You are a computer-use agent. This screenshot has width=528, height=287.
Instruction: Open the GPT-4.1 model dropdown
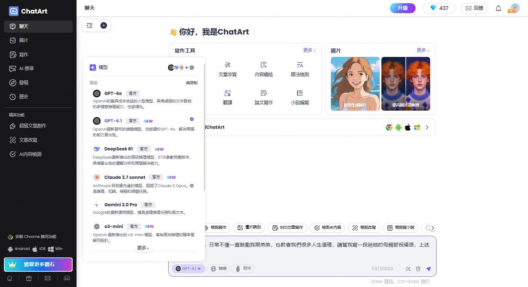pyautogui.click(x=188, y=269)
